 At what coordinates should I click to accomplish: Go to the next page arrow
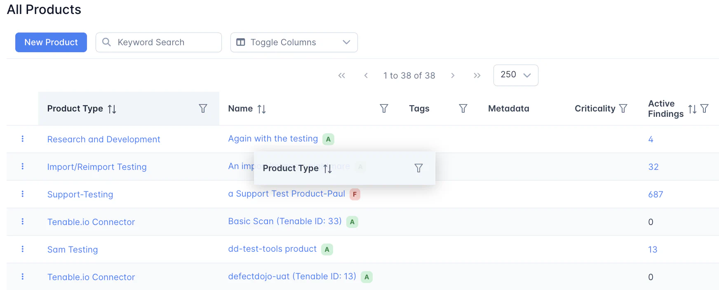coord(453,76)
